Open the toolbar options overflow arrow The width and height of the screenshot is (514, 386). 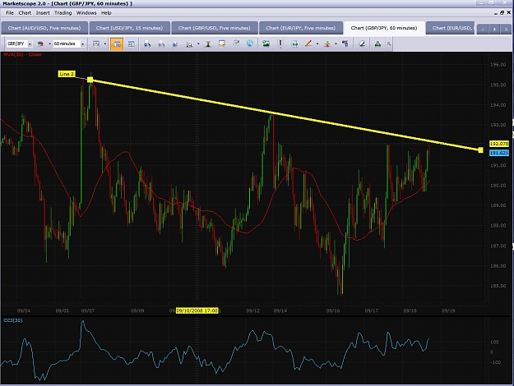389,44
